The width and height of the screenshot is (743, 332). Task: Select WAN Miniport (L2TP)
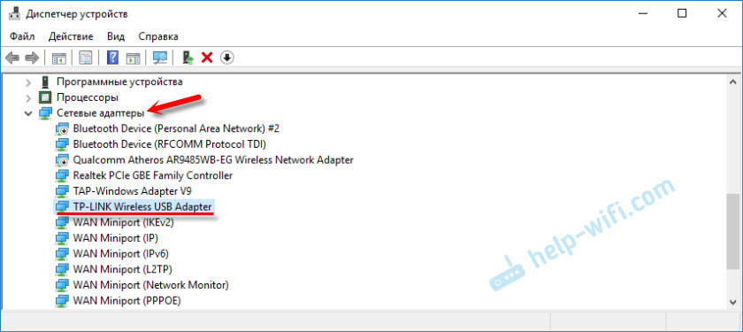[x=122, y=269]
